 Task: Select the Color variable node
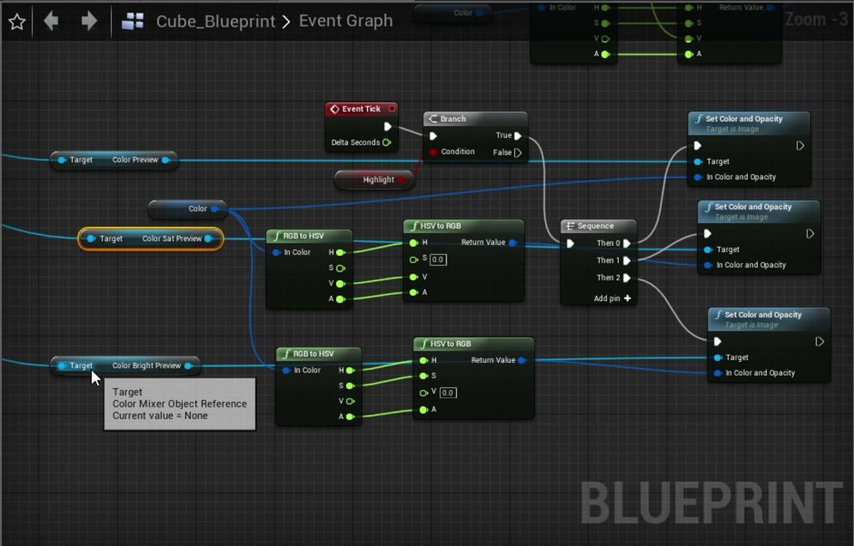187,208
